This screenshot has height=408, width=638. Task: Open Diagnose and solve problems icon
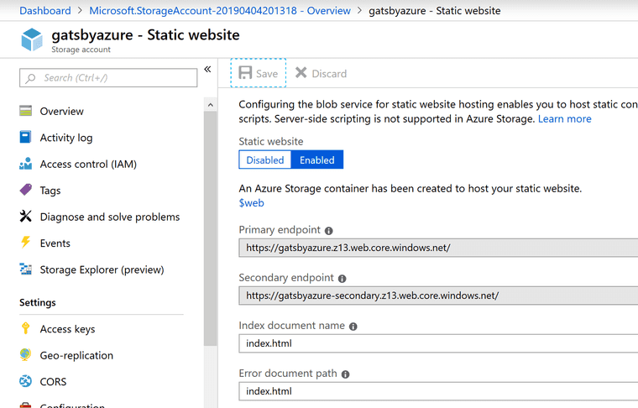click(x=26, y=217)
